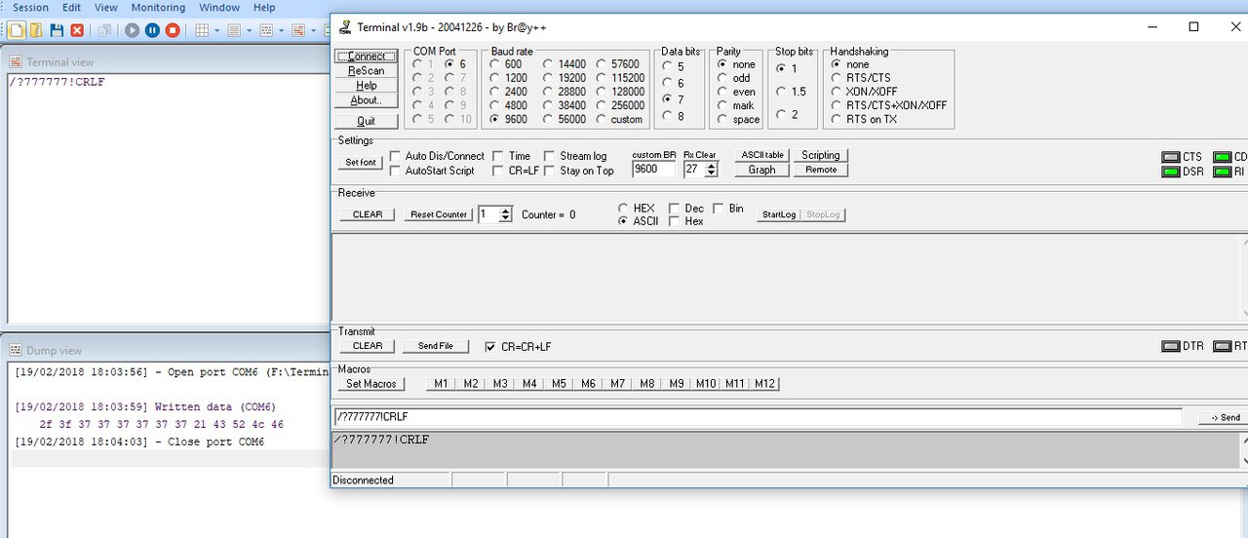Open the ASCII table button
This screenshot has height=538, width=1248.
[x=762, y=155]
